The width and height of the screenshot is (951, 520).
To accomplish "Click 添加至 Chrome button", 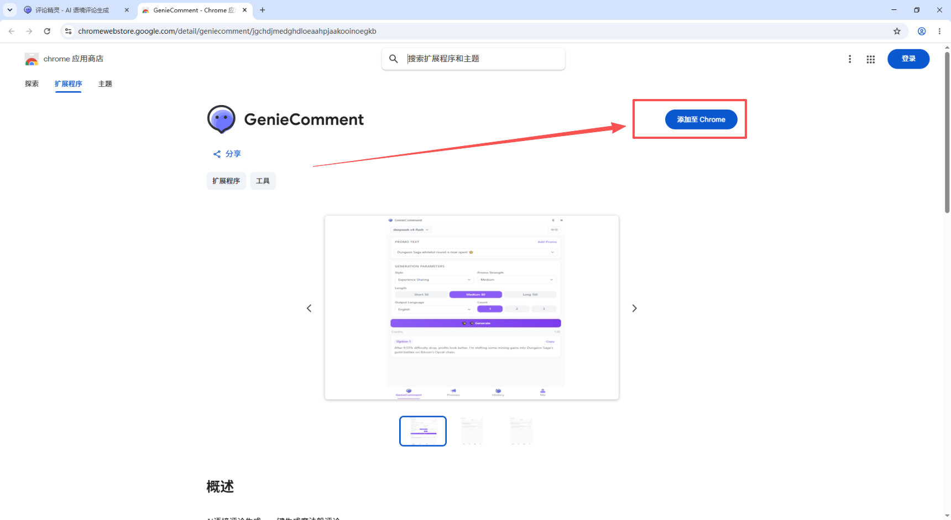I will [701, 119].
